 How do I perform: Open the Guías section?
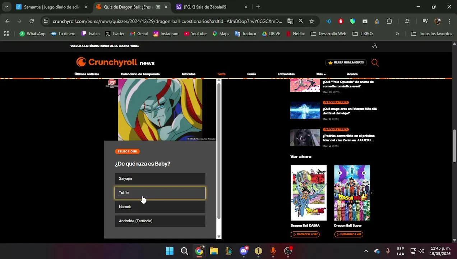coord(251,74)
